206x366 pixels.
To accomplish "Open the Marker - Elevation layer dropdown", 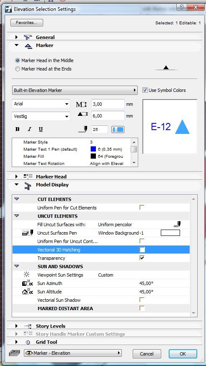I will (73, 353).
